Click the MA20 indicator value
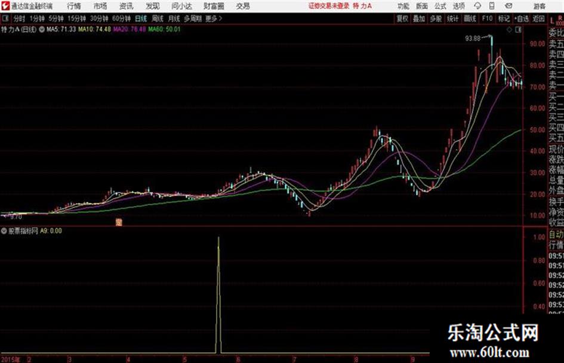This screenshot has height=363, width=564. (x=130, y=29)
